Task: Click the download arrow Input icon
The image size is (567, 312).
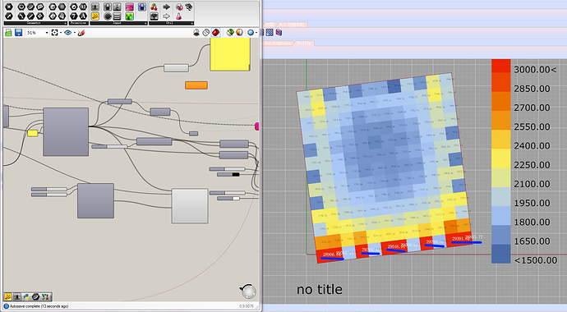Action: 95,7
